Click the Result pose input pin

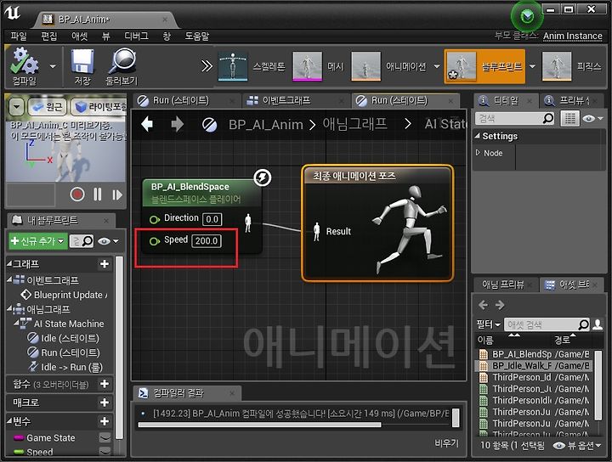(x=316, y=231)
